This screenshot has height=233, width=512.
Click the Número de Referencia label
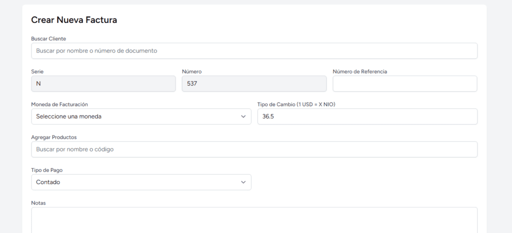click(x=360, y=71)
